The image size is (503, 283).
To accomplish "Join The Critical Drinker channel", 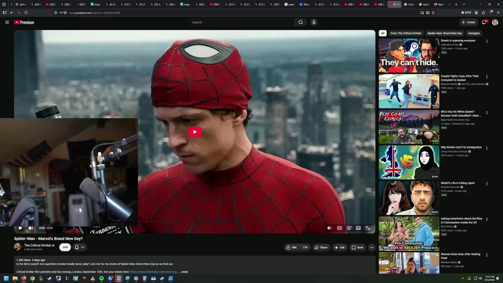I will [65, 247].
